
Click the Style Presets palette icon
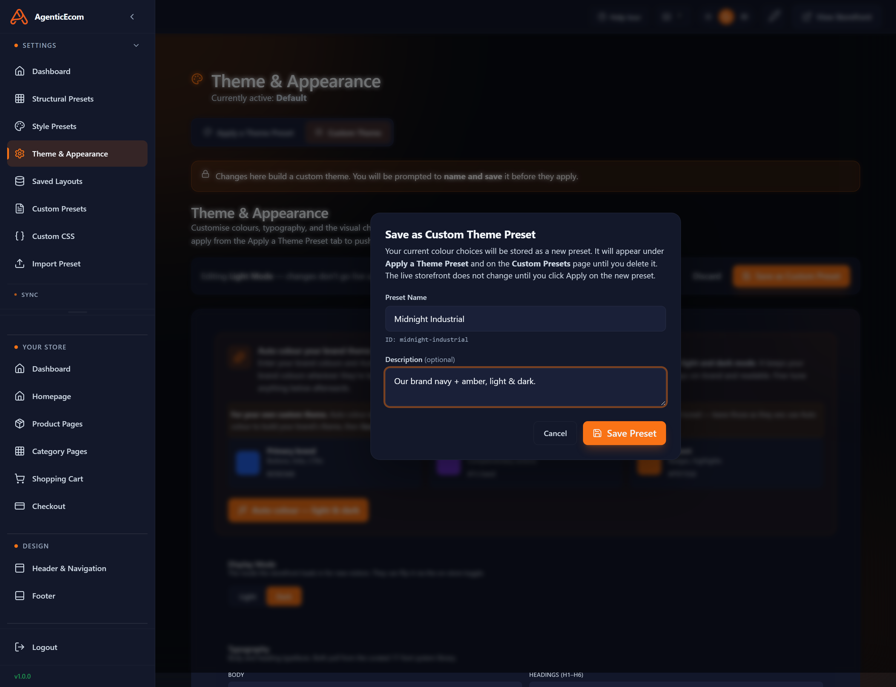pos(20,126)
